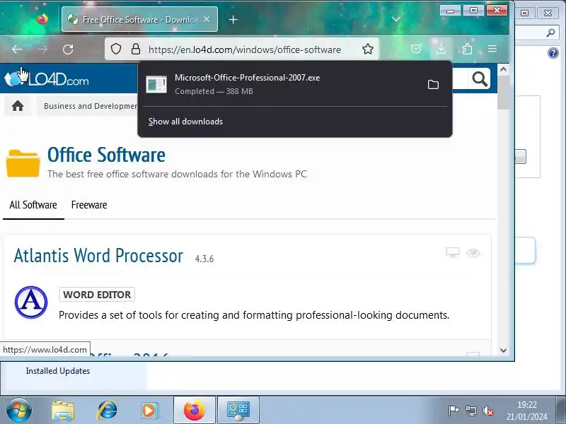Screen dimensions: 566x424
Task: Click the network tray icon
Action: (470, 411)
